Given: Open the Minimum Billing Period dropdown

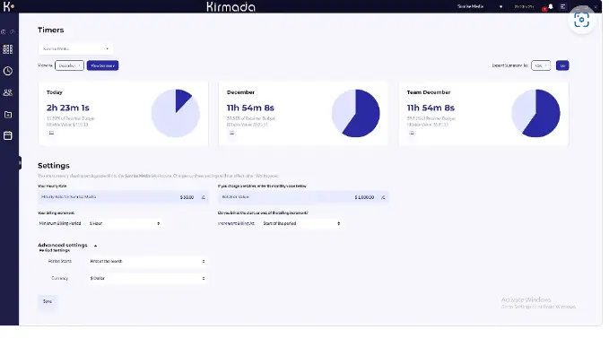Looking at the screenshot, I should point(125,223).
